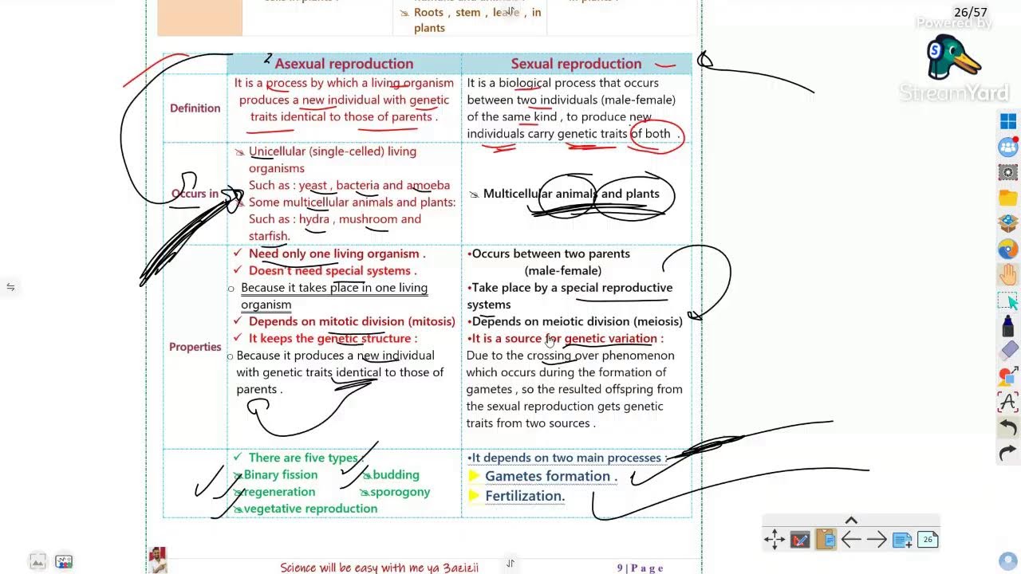This screenshot has height=574, width=1021.
Task: Click the clipboard paste page icon
Action: [x=826, y=540]
